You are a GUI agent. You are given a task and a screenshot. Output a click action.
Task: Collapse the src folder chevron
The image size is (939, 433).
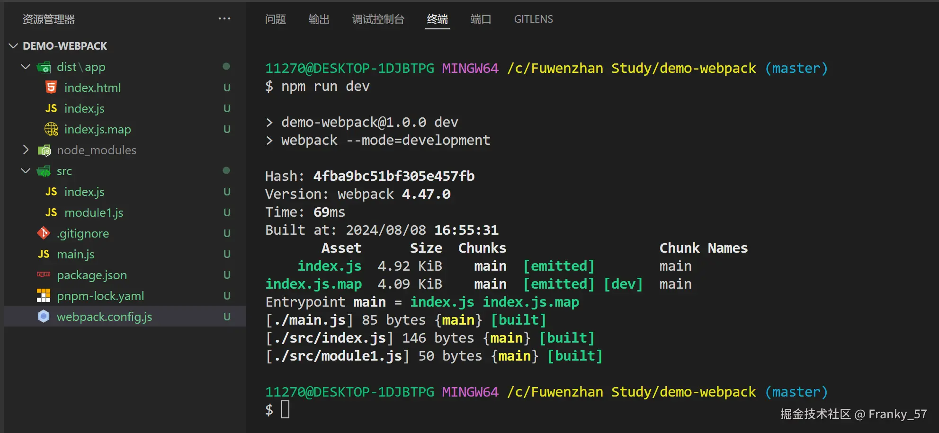(26, 171)
